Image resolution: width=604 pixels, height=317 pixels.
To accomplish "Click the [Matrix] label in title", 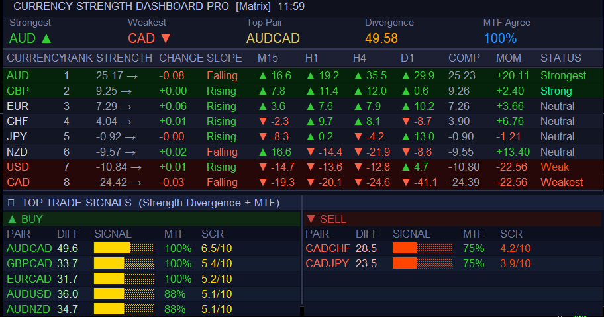I will pyautogui.click(x=253, y=7).
